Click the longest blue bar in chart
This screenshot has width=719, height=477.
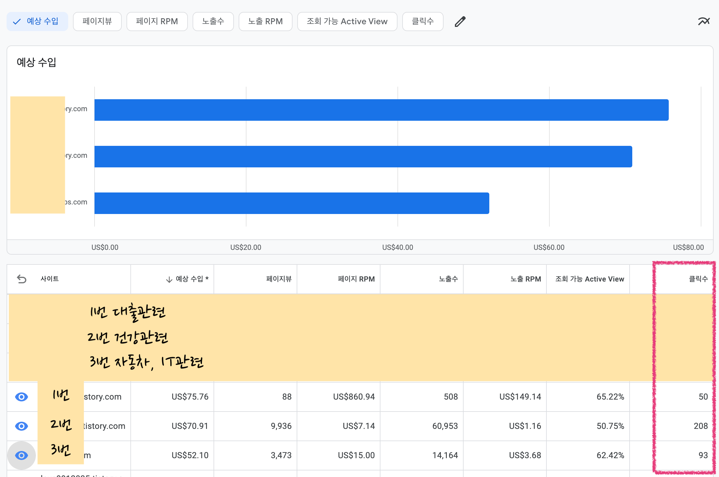click(381, 110)
